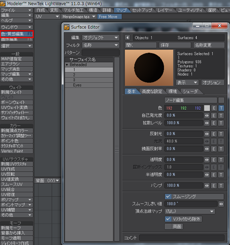
Task: Click the 名称変更 rename button
Action: (209, 45)
